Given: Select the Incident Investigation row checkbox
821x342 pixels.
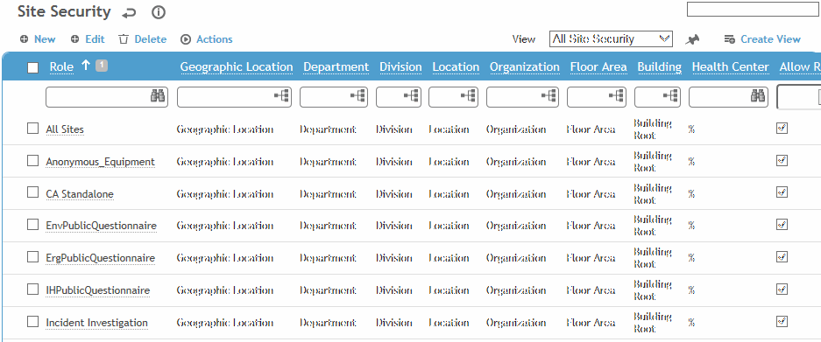Looking at the screenshot, I should pos(32,322).
